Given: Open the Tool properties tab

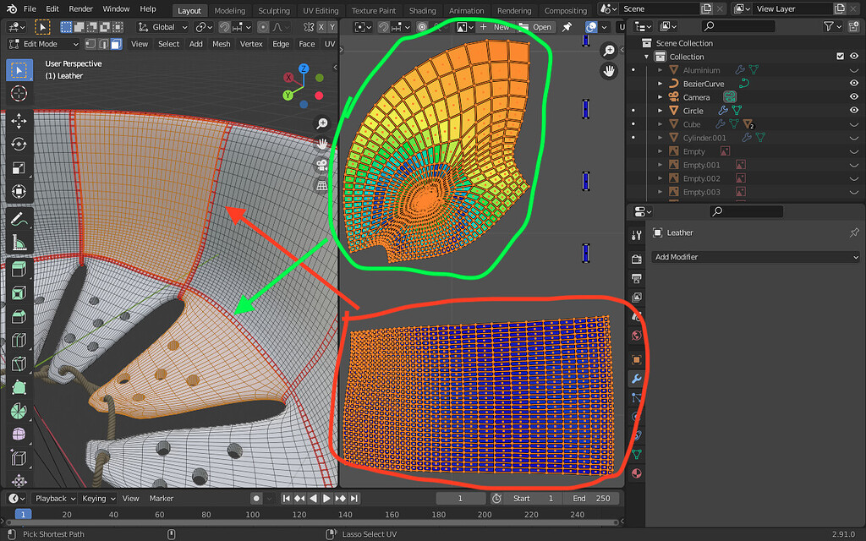Looking at the screenshot, I should tap(636, 236).
